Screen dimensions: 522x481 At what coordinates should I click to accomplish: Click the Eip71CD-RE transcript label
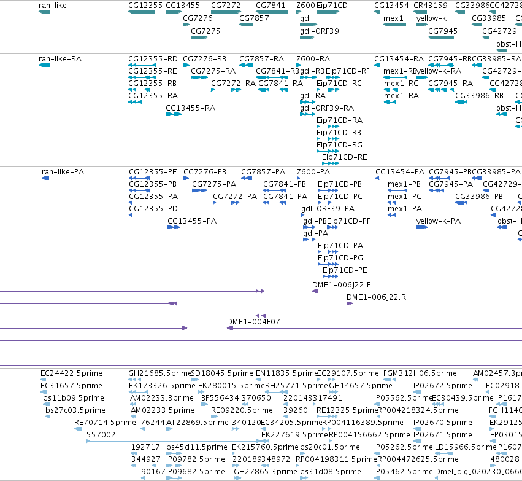point(344,157)
